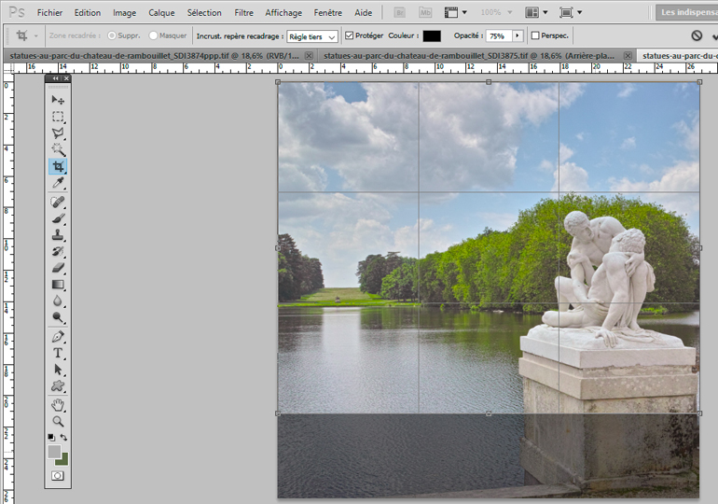
Task: Select the Move tool
Action: point(58,100)
